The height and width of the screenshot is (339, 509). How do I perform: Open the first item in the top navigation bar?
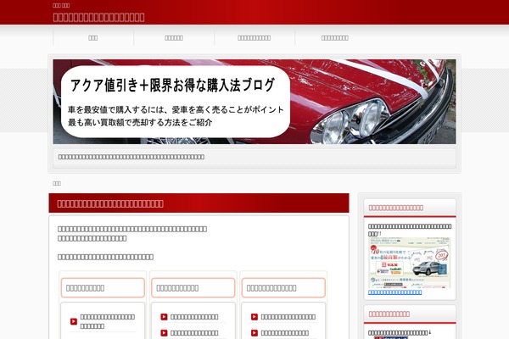point(93,38)
